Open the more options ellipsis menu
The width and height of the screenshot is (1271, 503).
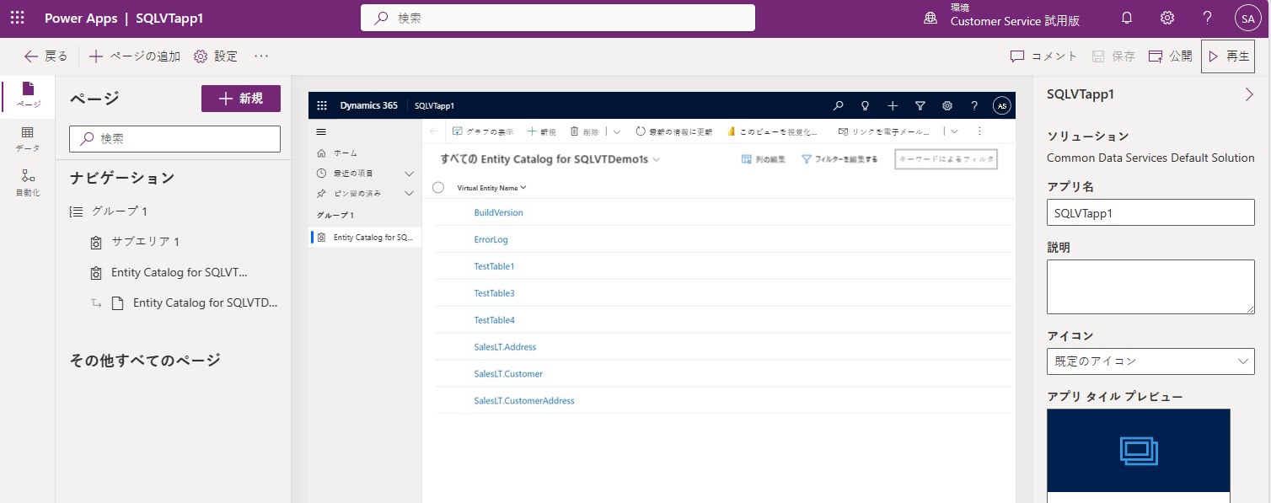click(x=261, y=56)
